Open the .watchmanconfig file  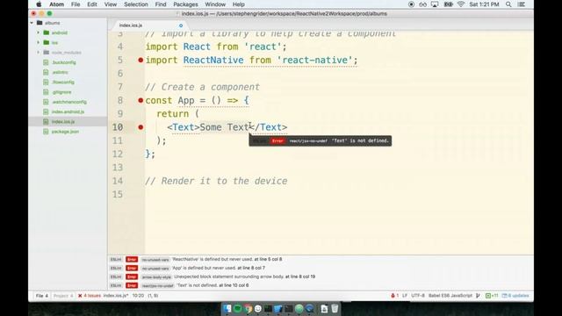[69, 102]
